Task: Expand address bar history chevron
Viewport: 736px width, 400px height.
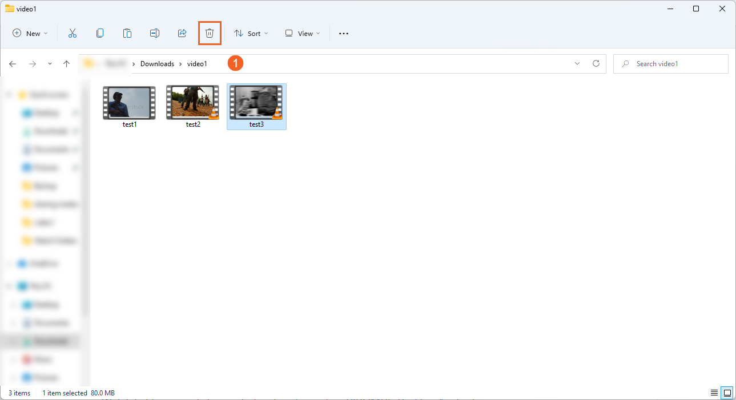Action: point(577,64)
